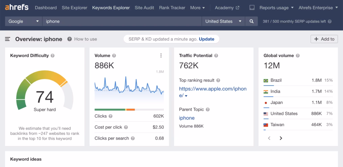Click the notifications inbox icon
The image size is (343, 167).
252,8
